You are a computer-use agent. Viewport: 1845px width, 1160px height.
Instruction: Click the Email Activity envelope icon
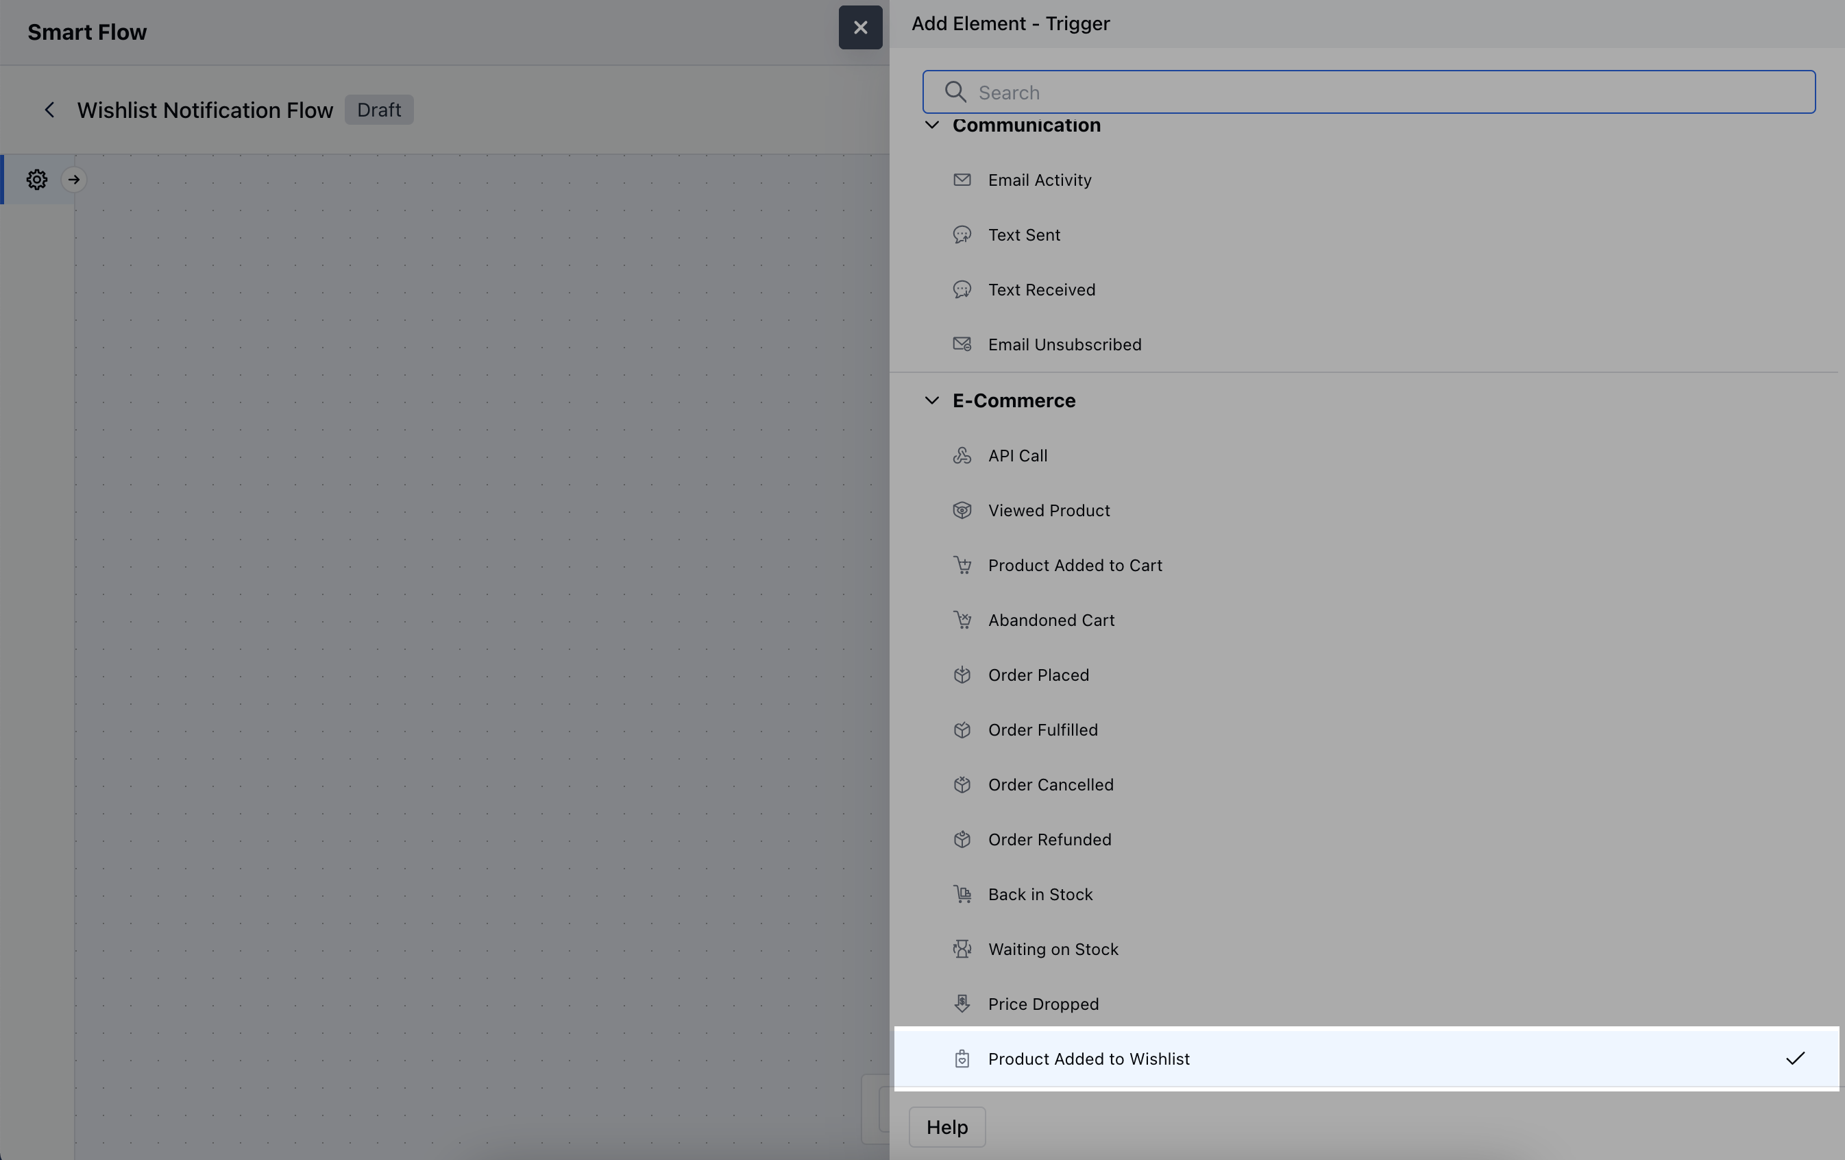(x=962, y=180)
